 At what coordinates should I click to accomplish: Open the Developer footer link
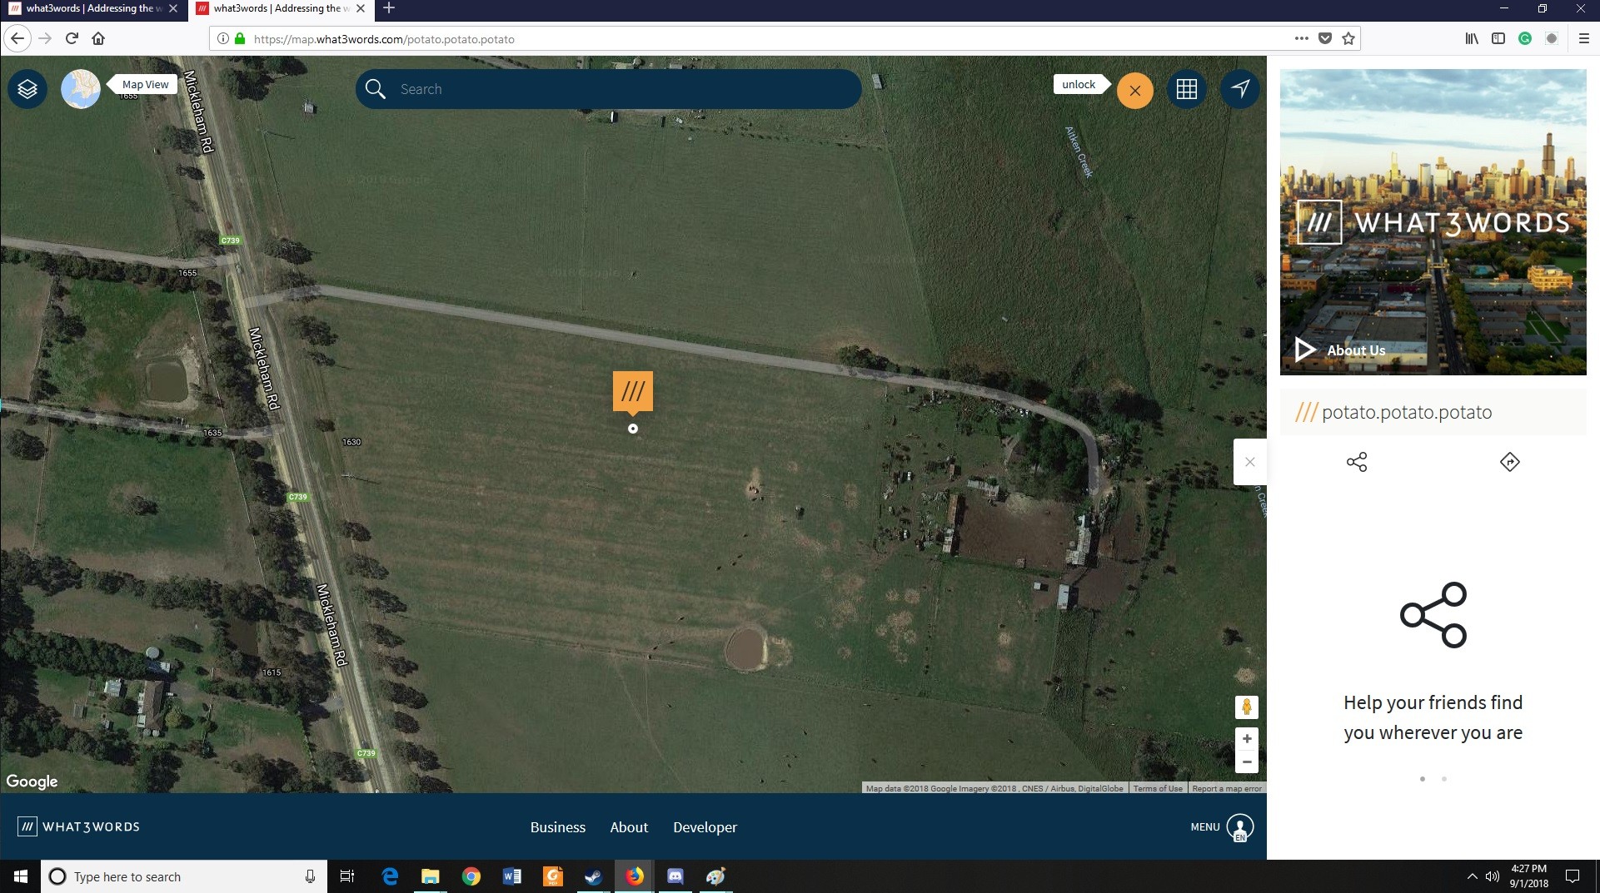pos(705,827)
